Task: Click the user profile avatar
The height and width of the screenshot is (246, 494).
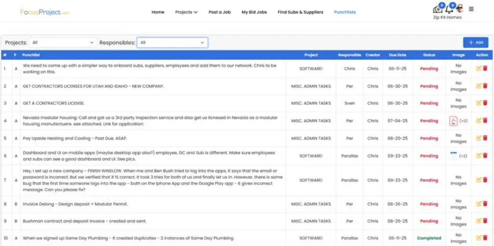Action: click(x=459, y=9)
